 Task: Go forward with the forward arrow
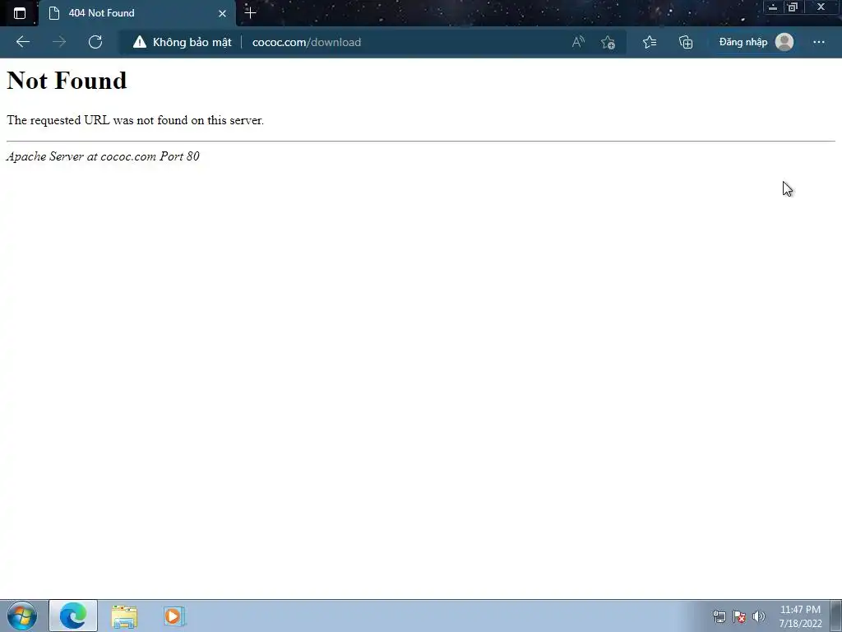tap(59, 42)
